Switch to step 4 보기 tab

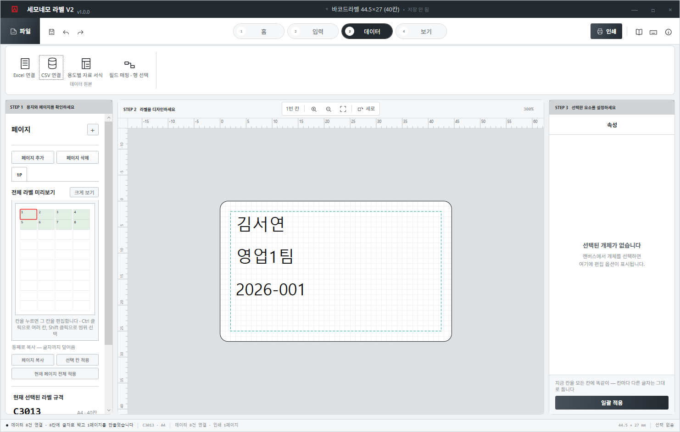click(x=421, y=31)
